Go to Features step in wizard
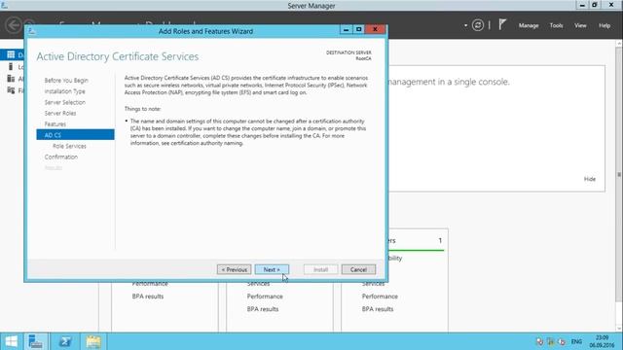This screenshot has width=623, height=350. (x=55, y=124)
